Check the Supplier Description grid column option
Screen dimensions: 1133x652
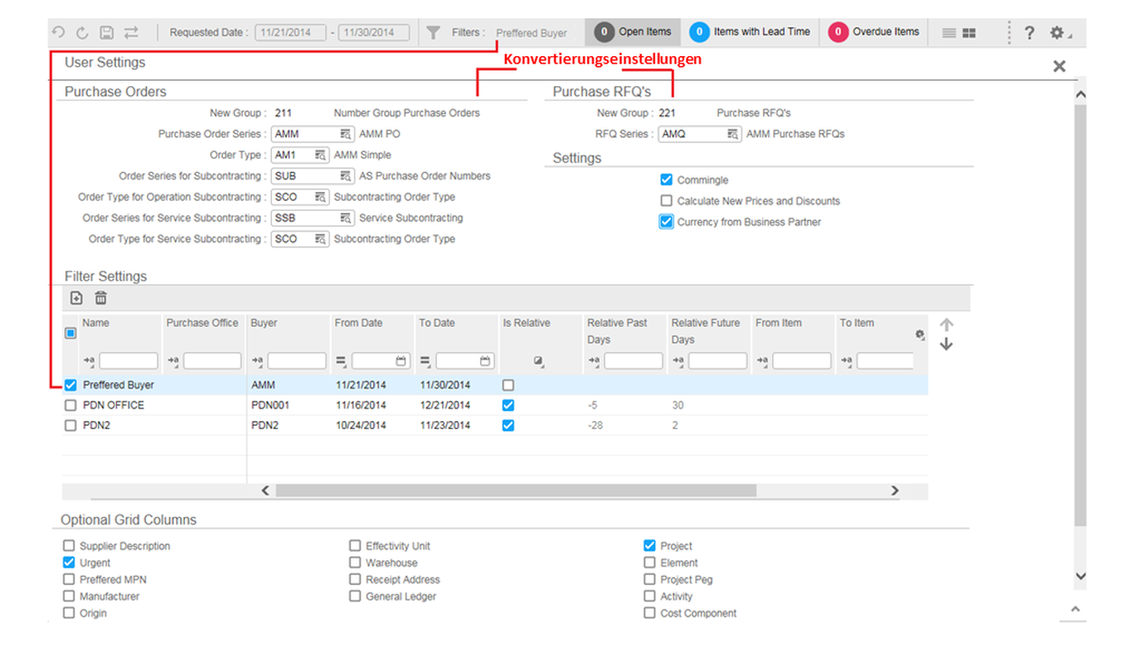click(69, 546)
